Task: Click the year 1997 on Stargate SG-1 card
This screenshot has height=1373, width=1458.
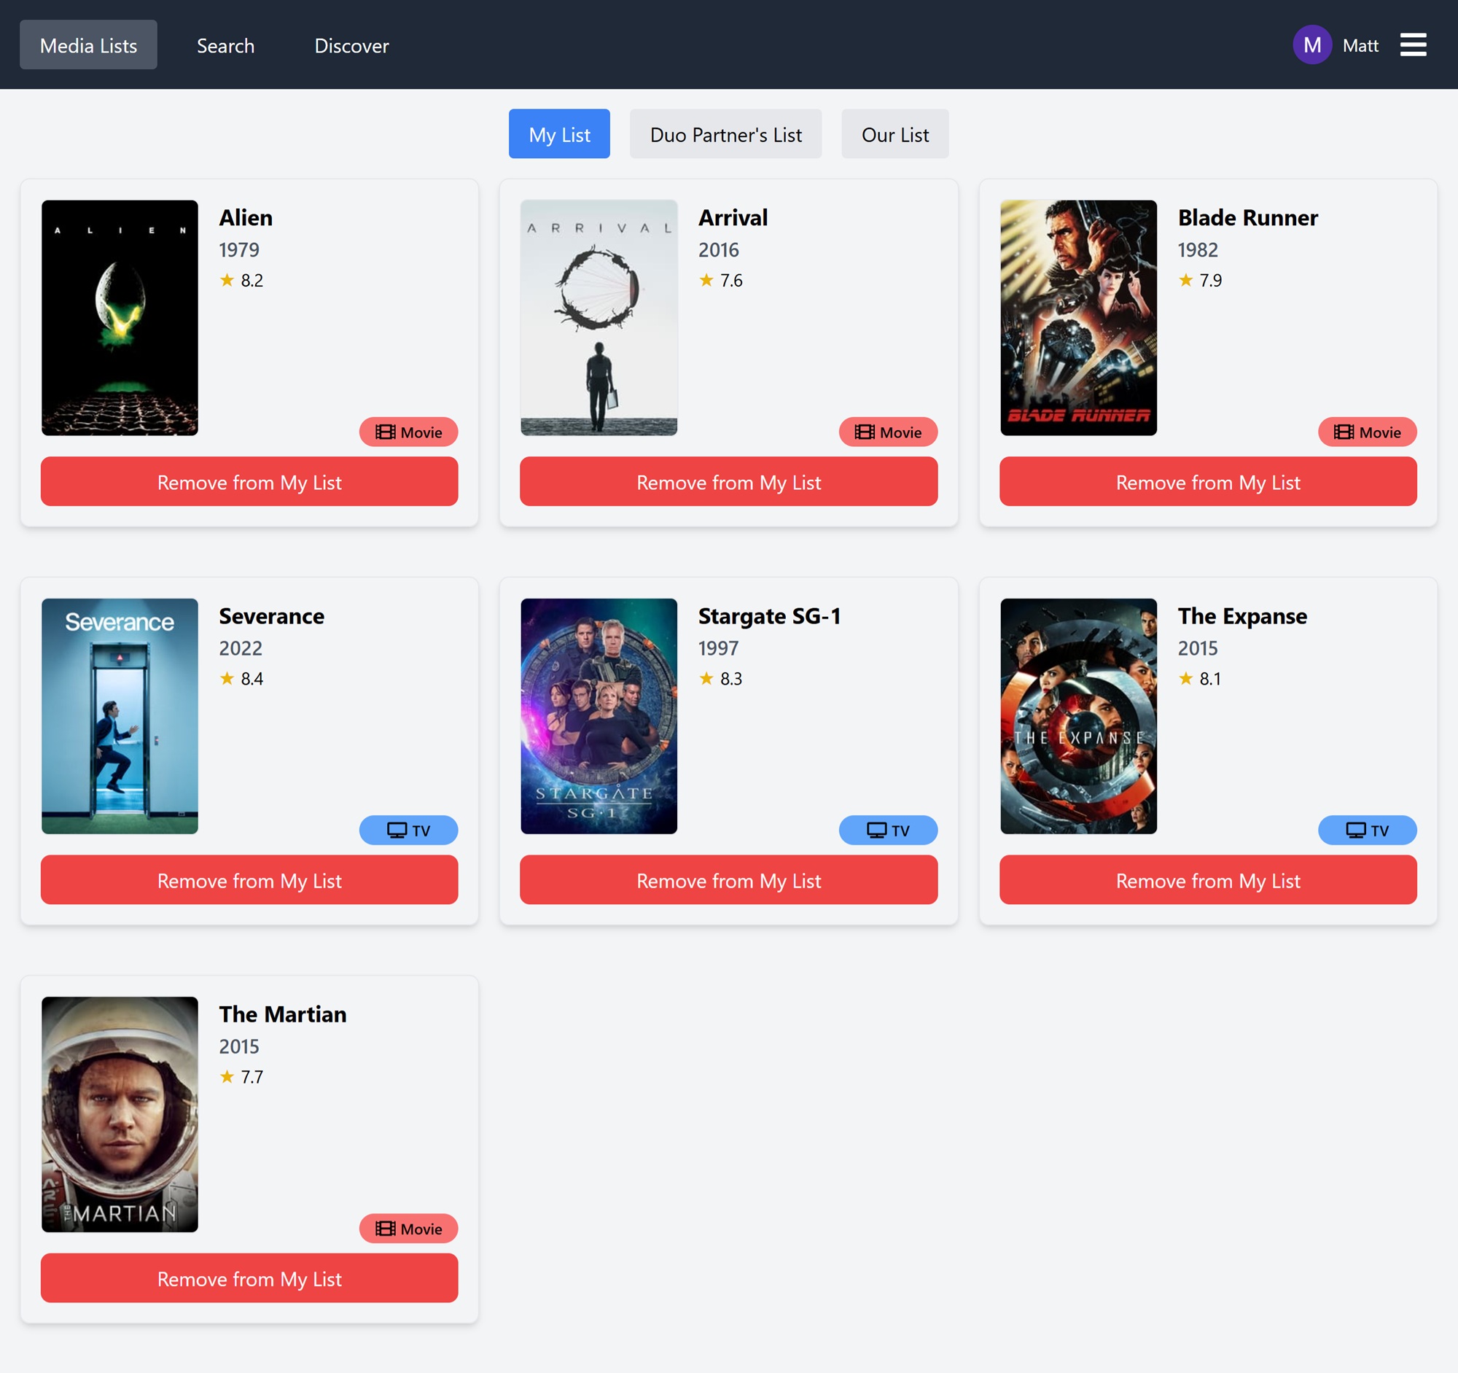Action: point(719,648)
